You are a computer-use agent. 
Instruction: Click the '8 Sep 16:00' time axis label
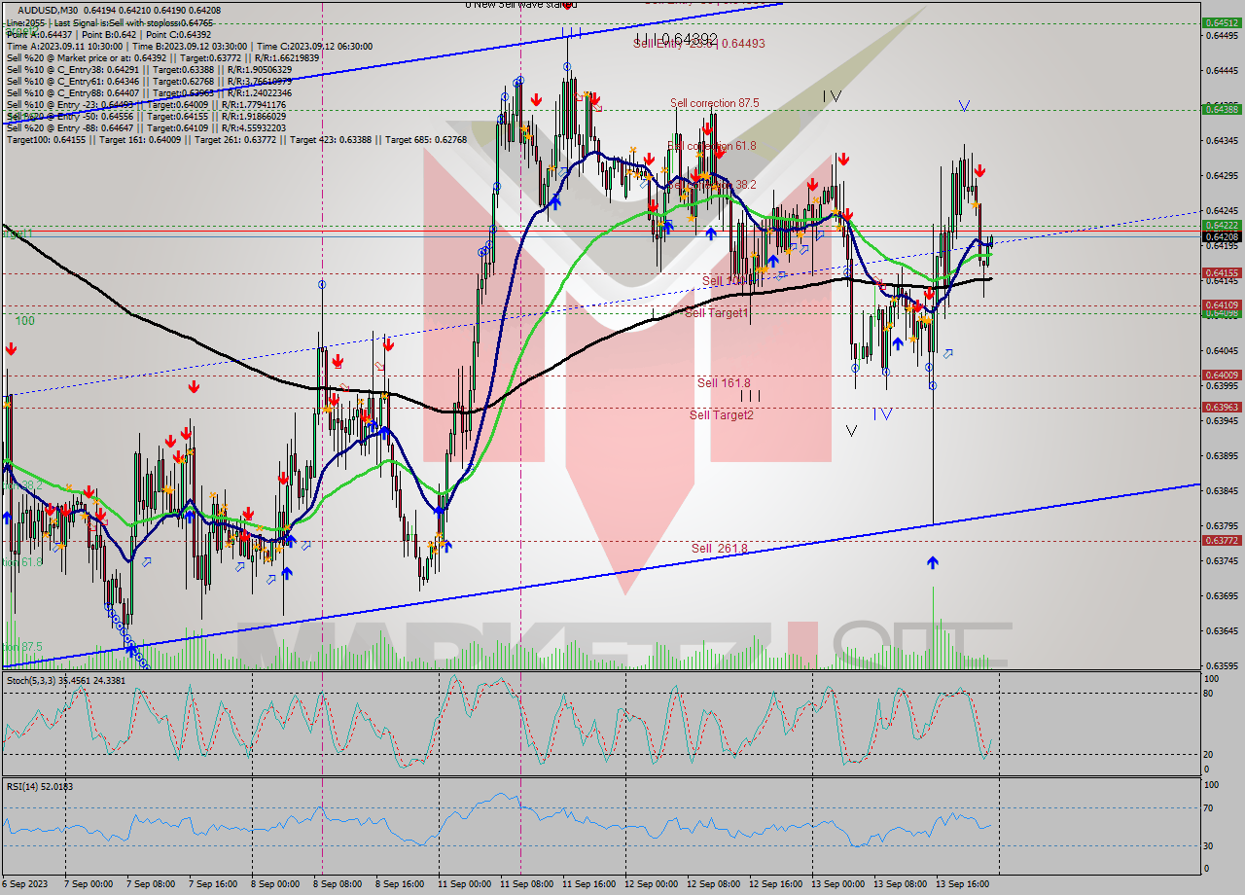[x=400, y=884]
